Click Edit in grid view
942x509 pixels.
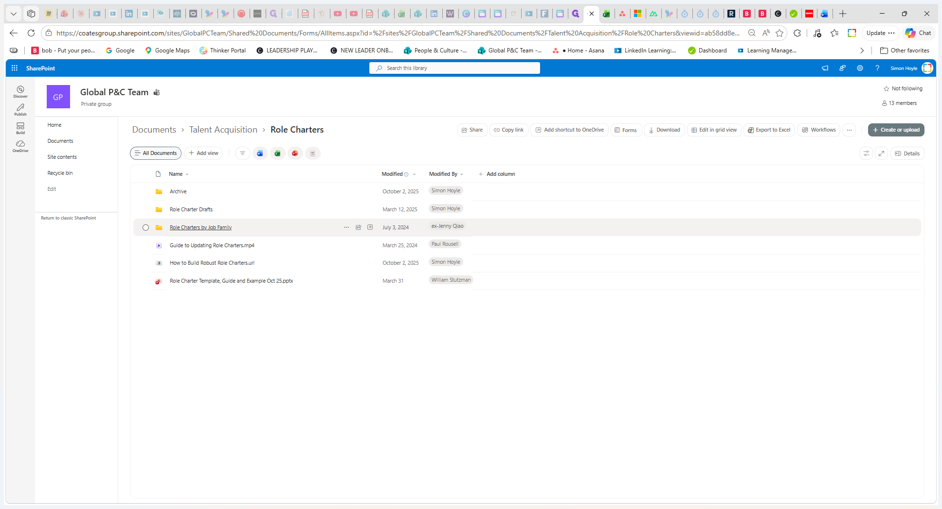[x=714, y=130]
